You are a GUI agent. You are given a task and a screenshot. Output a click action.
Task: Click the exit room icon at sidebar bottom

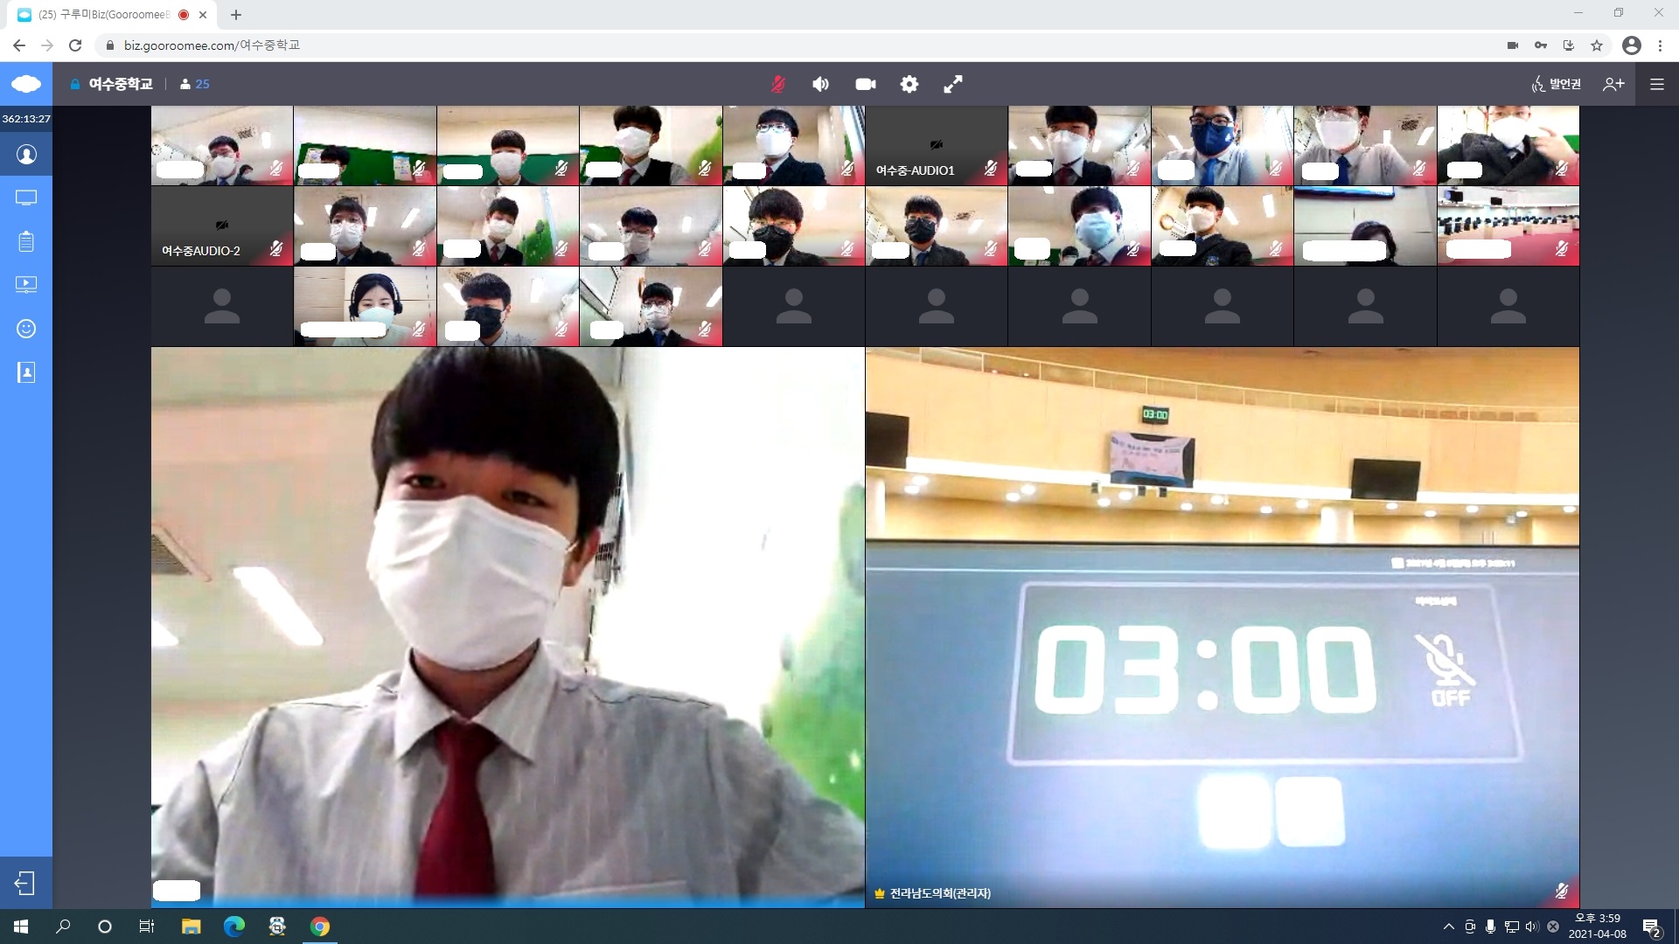click(x=25, y=883)
